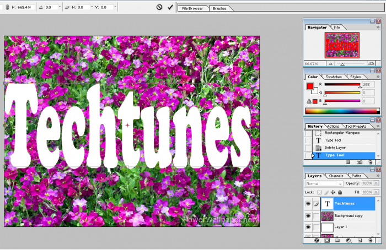Open the blend mode Normal dropdown
This screenshot has height=250, width=386.
click(x=324, y=183)
